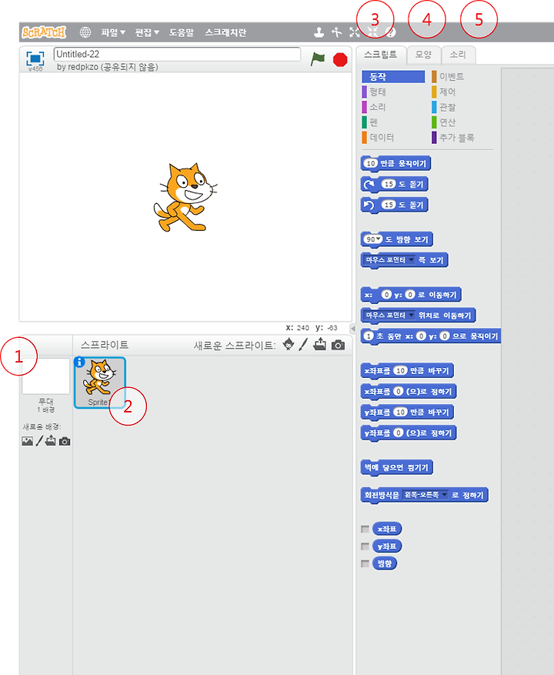Click the project name field Untitled-22
Screen dimensions: 554x675
pyautogui.click(x=177, y=54)
